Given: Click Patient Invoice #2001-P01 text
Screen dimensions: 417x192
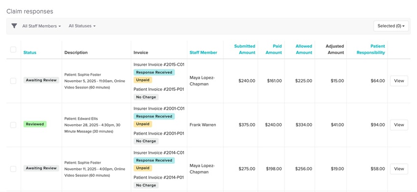Looking at the screenshot, I should tap(159, 133).
